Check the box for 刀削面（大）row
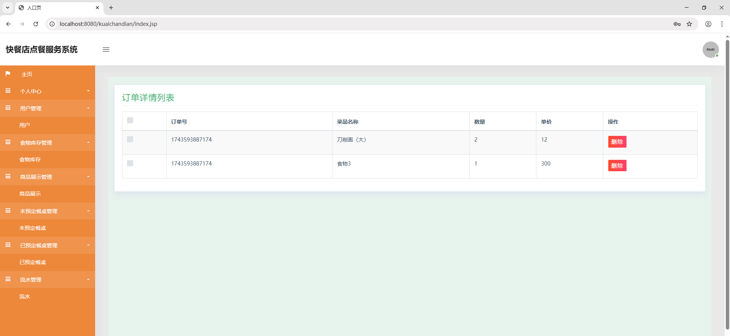730x336 pixels. 130,139
